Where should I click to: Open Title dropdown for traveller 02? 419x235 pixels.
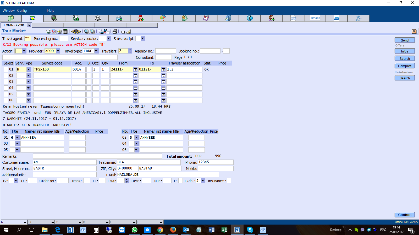(136, 138)
